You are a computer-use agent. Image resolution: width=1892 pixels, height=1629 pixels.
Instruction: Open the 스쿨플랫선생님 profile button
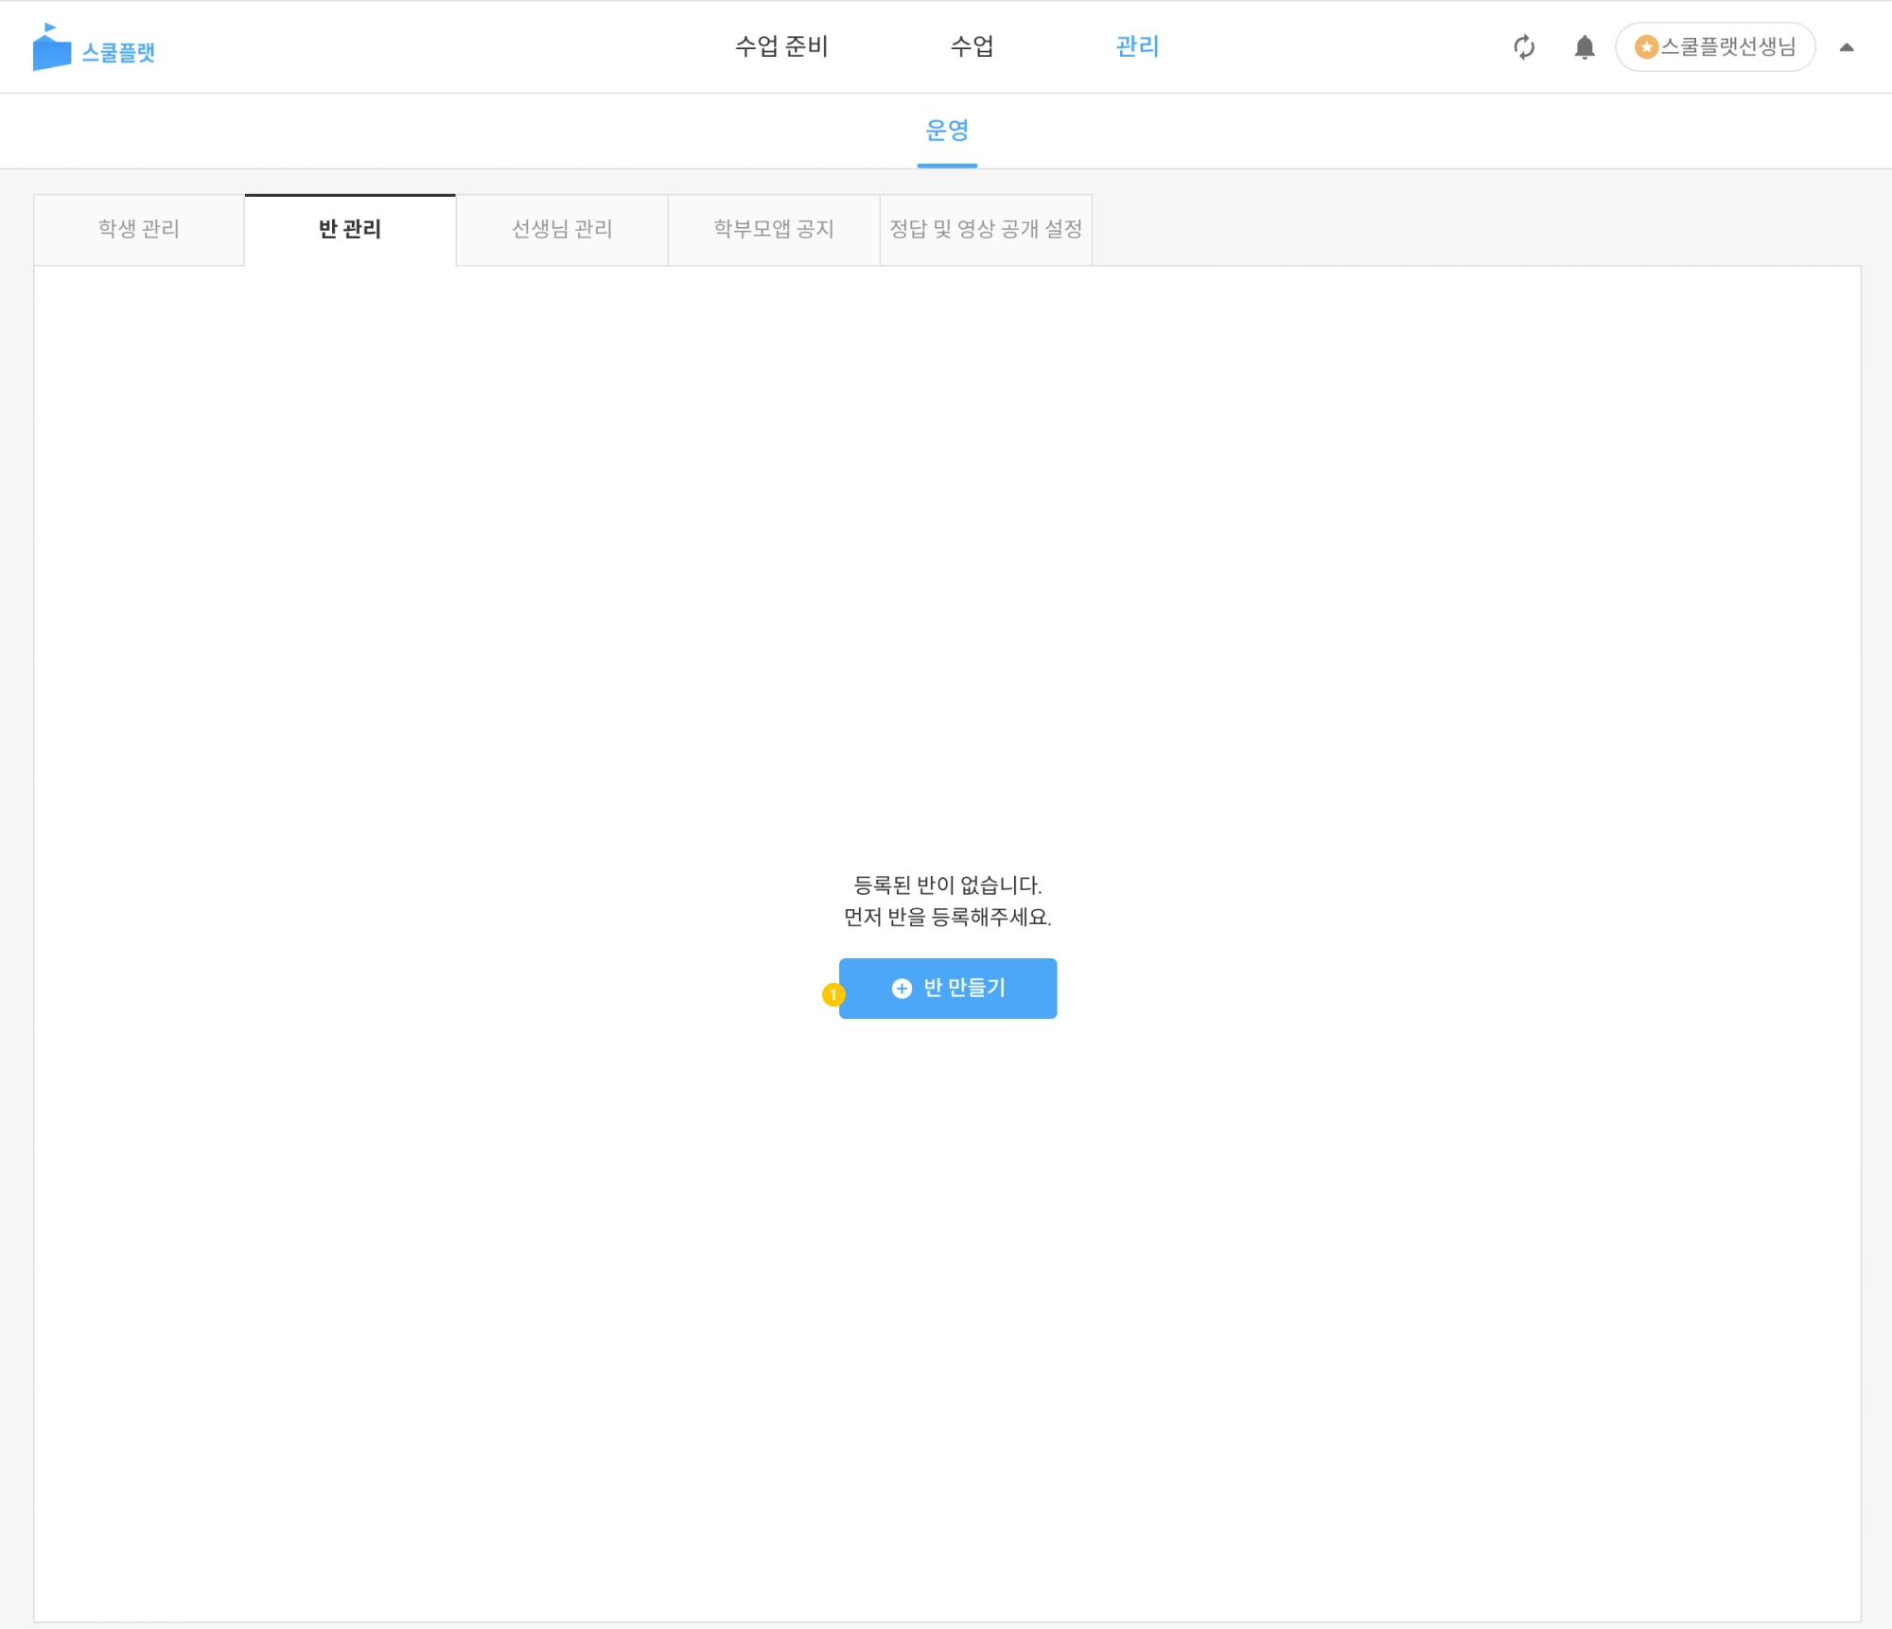pyautogui.click(x=1727, y=47)
